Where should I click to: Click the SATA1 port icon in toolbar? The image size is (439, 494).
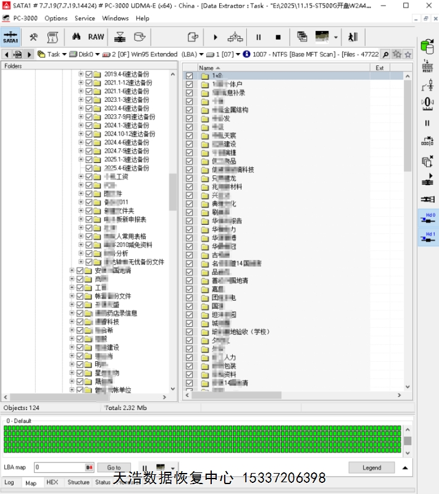(10, 37)
